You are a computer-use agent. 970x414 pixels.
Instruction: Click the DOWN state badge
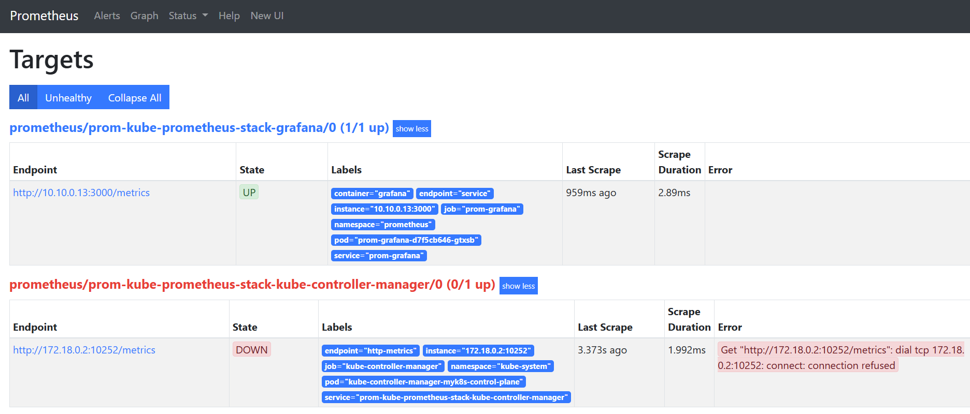pos(252,350)
